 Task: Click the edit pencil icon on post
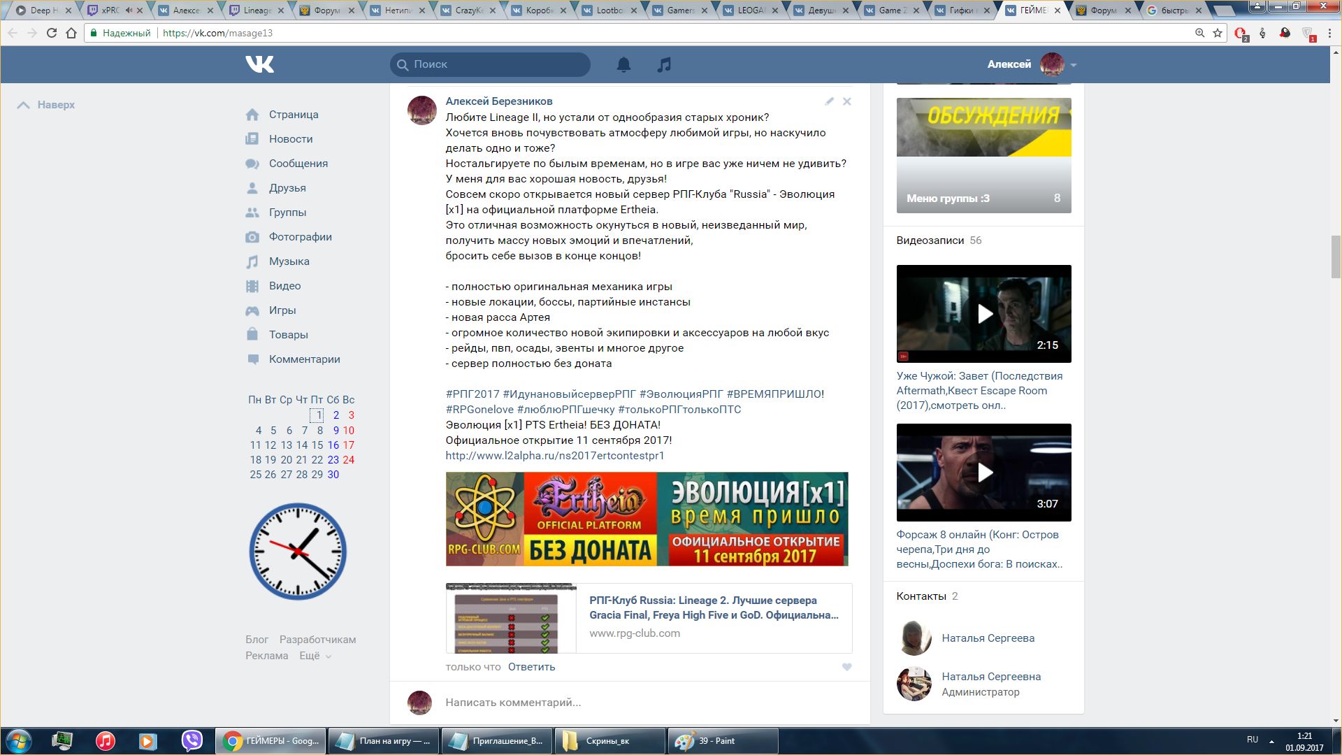coord(829,101)
